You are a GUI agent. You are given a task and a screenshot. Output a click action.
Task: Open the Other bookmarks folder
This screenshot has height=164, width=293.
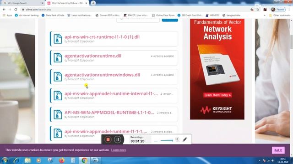tap(280, 15)
